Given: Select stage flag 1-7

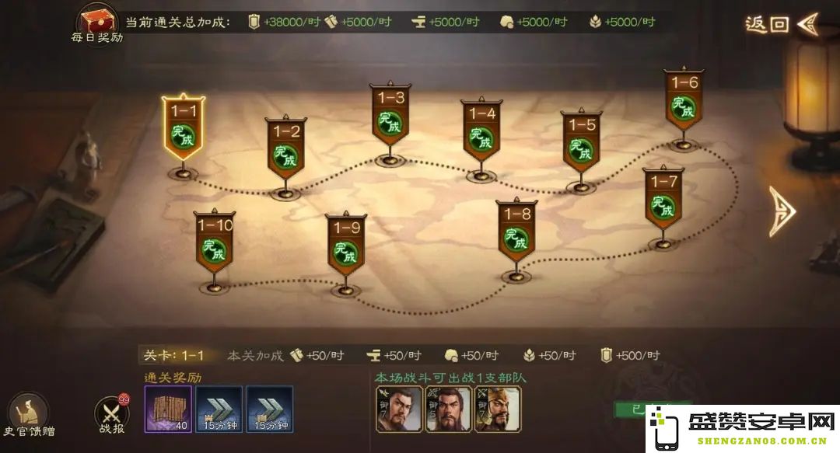Looking at the screenshot, I should pyautogui.click(x=663, y=199).
